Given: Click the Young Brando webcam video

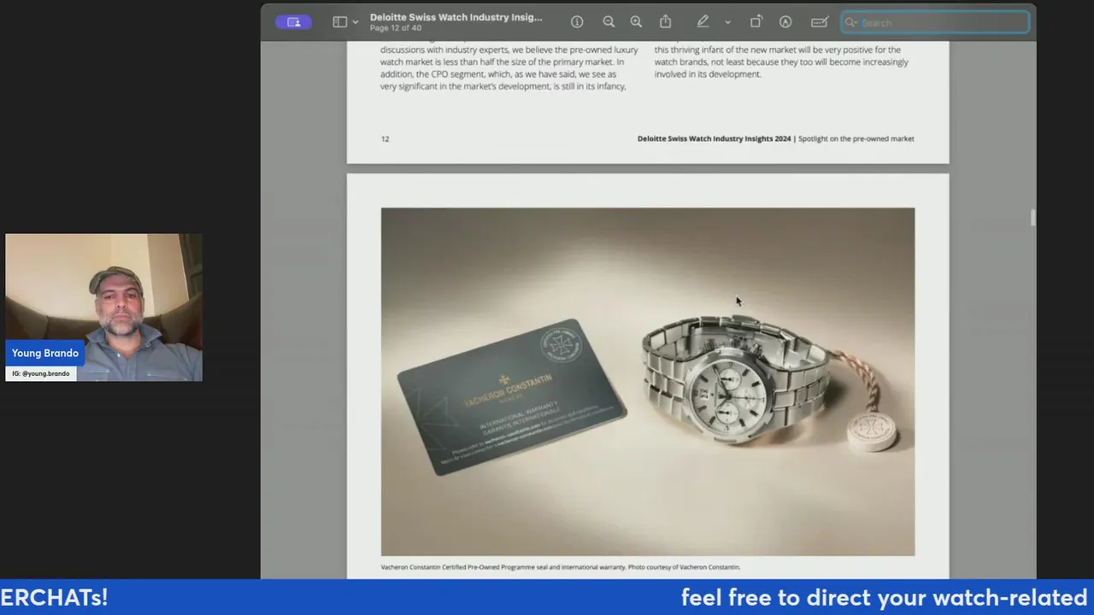Looking at the screenshot, I should (104, 307).
